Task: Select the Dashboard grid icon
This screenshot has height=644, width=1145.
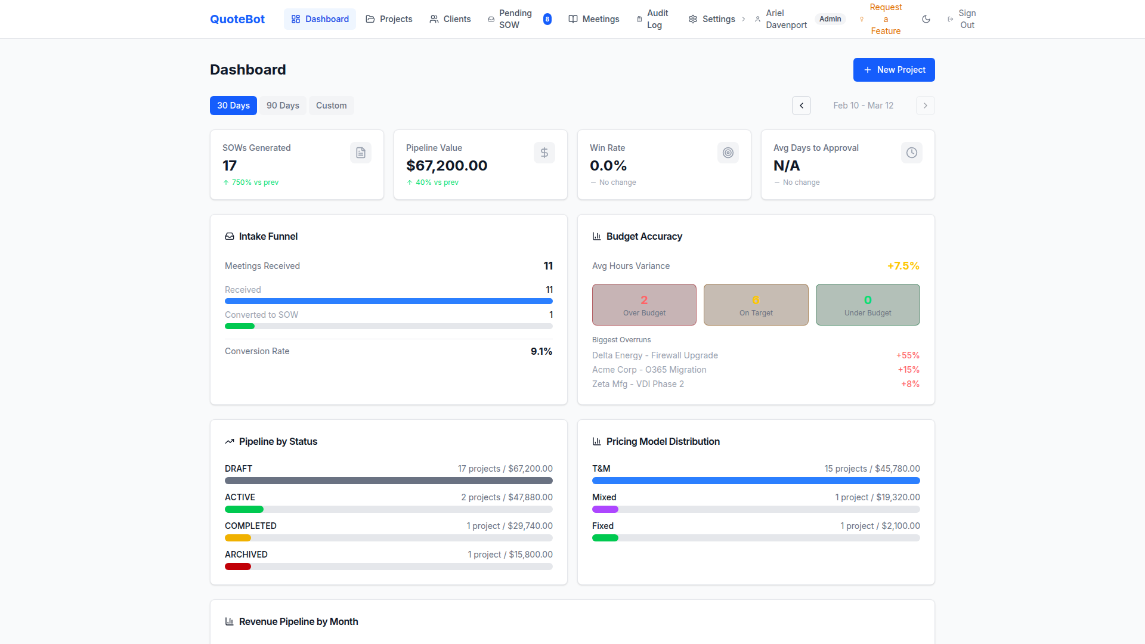Action: point(295,19)
